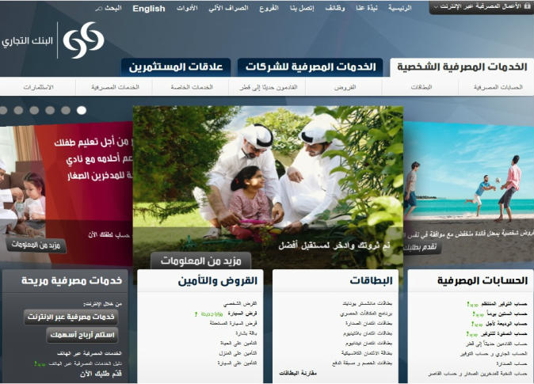Click the البطاقات panel heading
The width and height of the screenshot is (534, 384).
tap(371, 281)
